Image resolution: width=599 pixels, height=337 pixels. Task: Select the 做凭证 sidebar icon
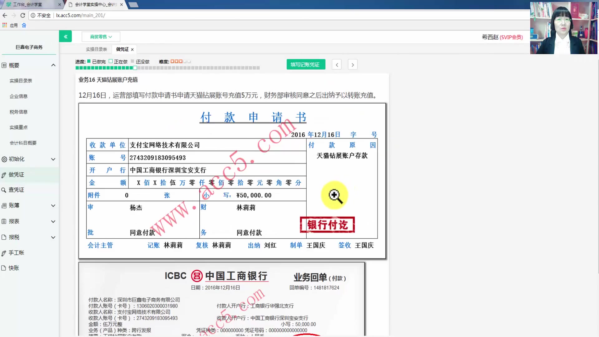[3, 174]
